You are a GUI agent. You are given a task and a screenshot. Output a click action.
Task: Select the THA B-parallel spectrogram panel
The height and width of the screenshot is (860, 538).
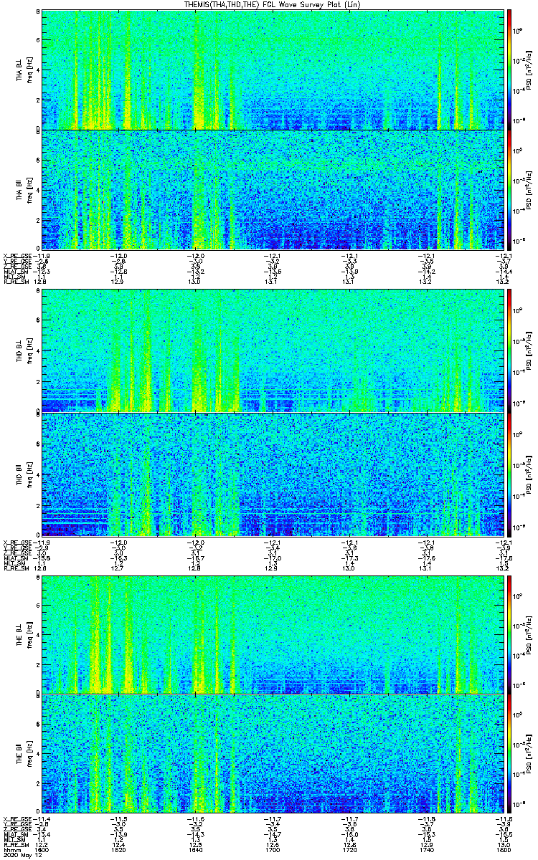[x=273, y=190]
